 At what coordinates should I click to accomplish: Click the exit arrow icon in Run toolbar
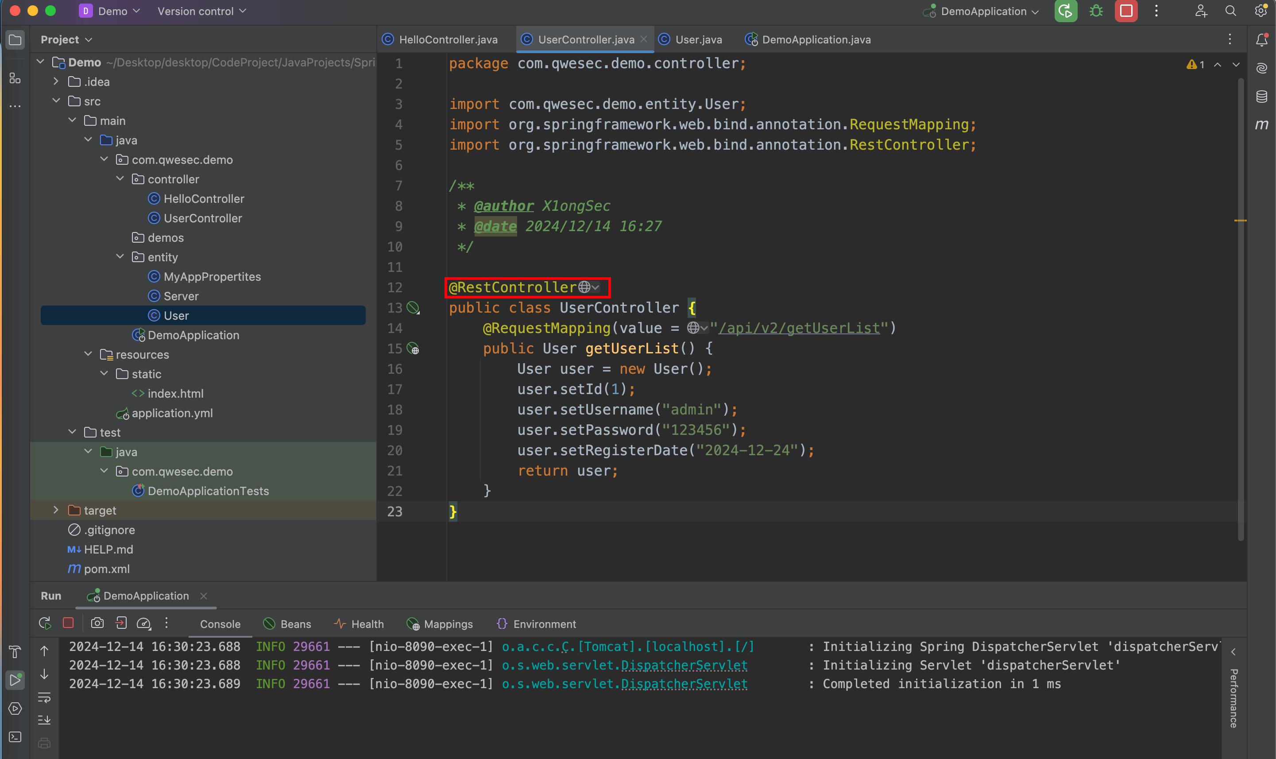click(x=120, y=623)
